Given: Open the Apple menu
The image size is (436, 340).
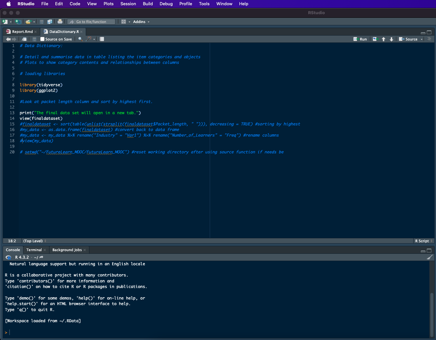Looking at the screenshot, I should pos(9,4).
